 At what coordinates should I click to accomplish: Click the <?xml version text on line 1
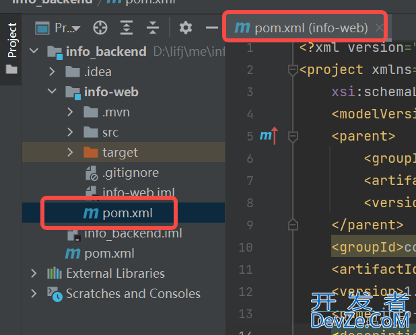pyautogui.click(x=351, y=48)
